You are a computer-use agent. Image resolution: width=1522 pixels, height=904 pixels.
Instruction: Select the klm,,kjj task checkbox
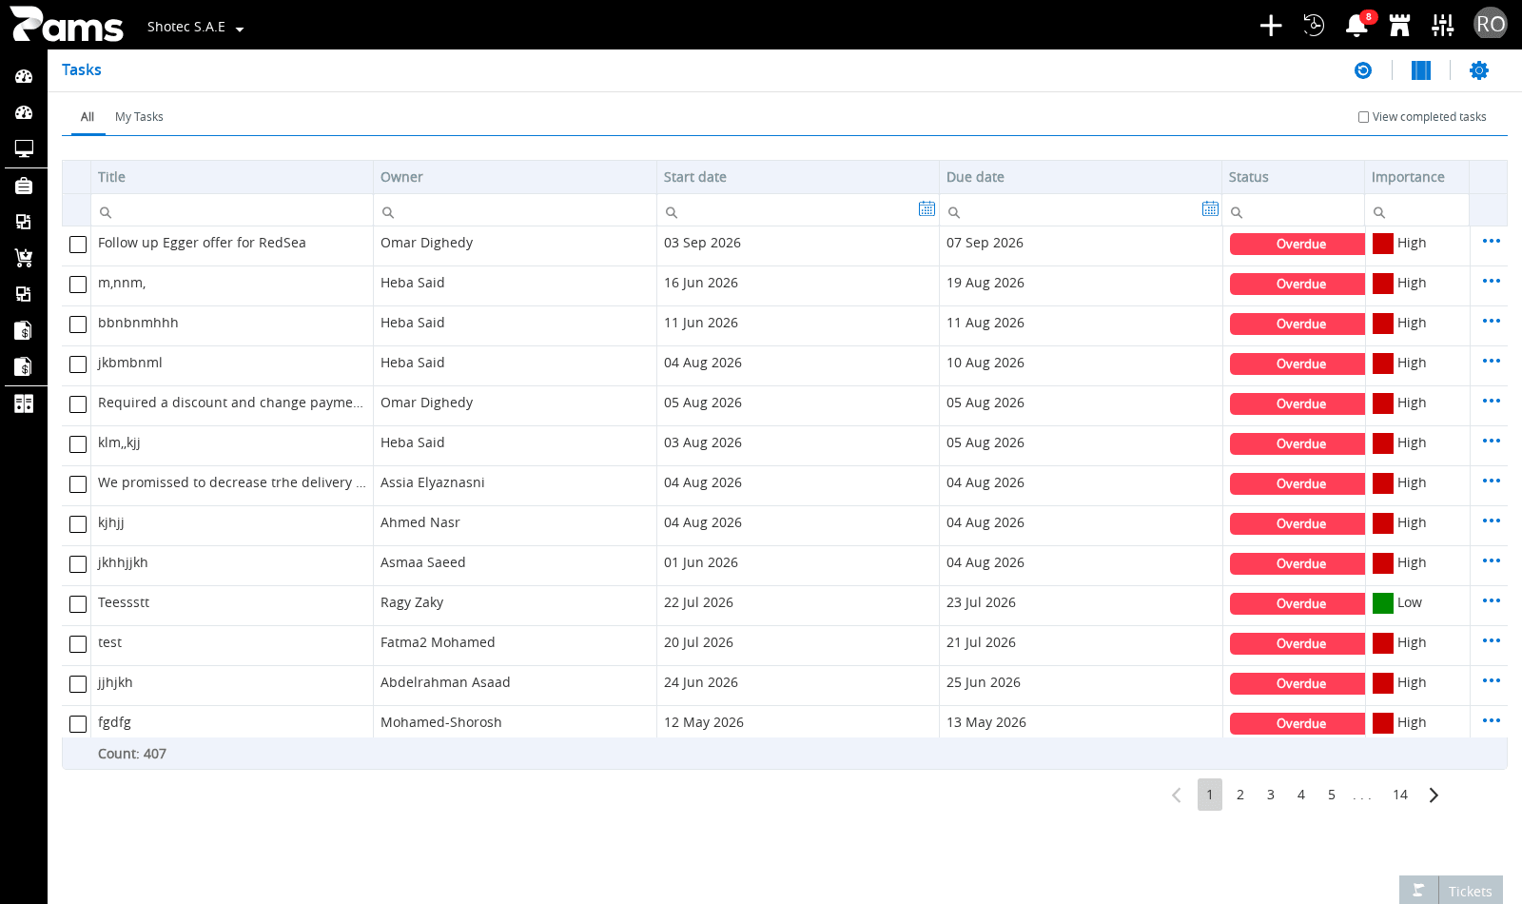click(x=78, y=444)
